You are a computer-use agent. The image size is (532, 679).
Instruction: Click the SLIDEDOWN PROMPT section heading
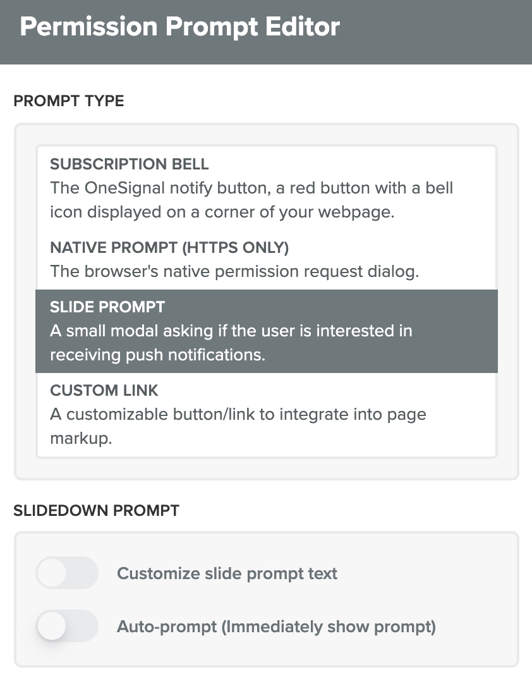[96, 510]
